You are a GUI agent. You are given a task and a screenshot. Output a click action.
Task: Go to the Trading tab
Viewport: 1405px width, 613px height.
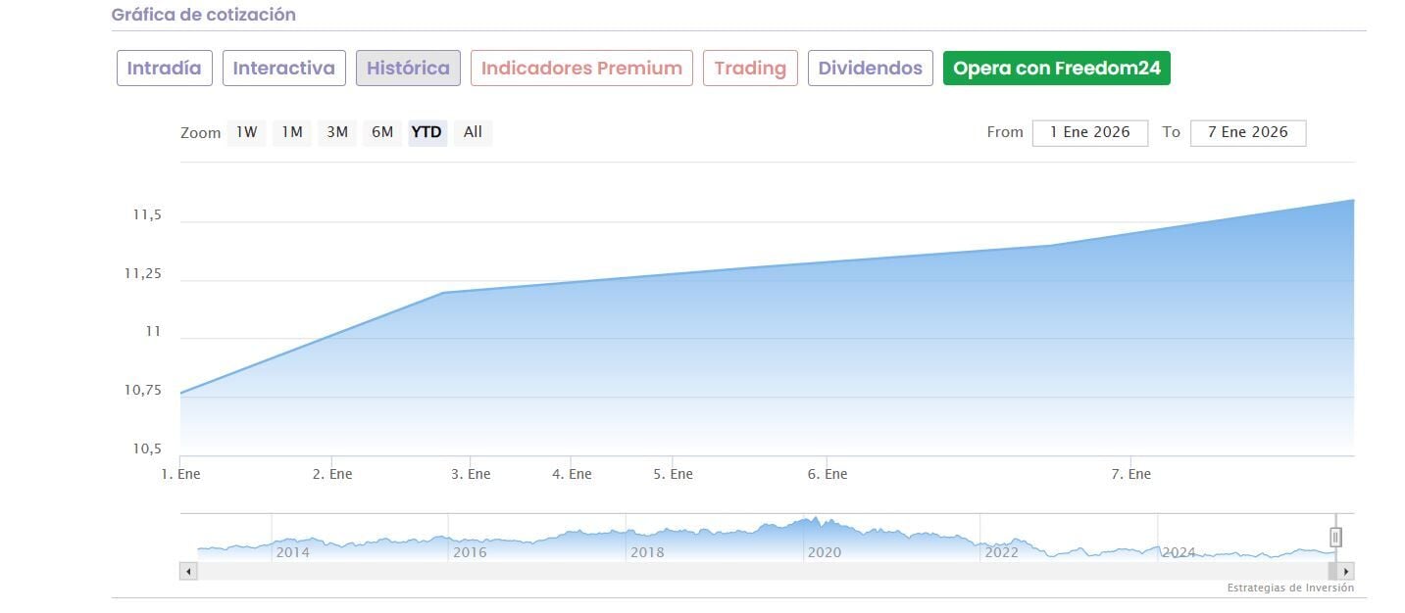tap(750, 69)
